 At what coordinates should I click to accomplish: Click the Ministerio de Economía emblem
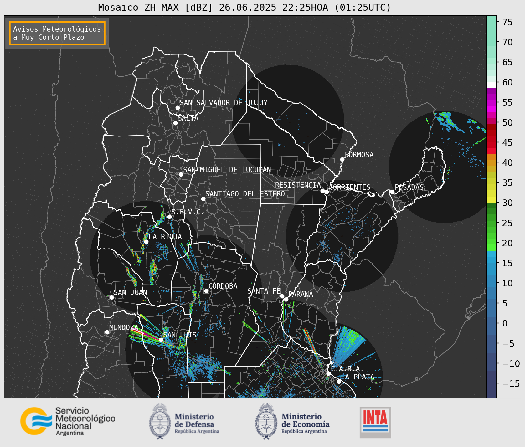(x=266, y=421)
